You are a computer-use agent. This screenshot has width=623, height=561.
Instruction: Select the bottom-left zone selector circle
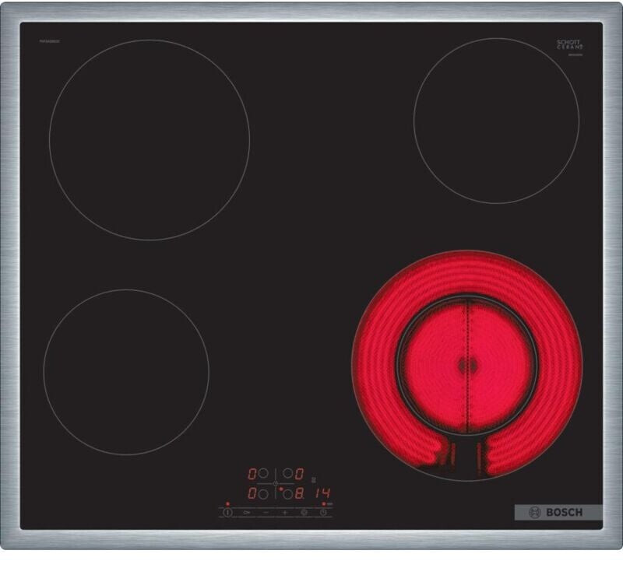click(x=263, y=493)
